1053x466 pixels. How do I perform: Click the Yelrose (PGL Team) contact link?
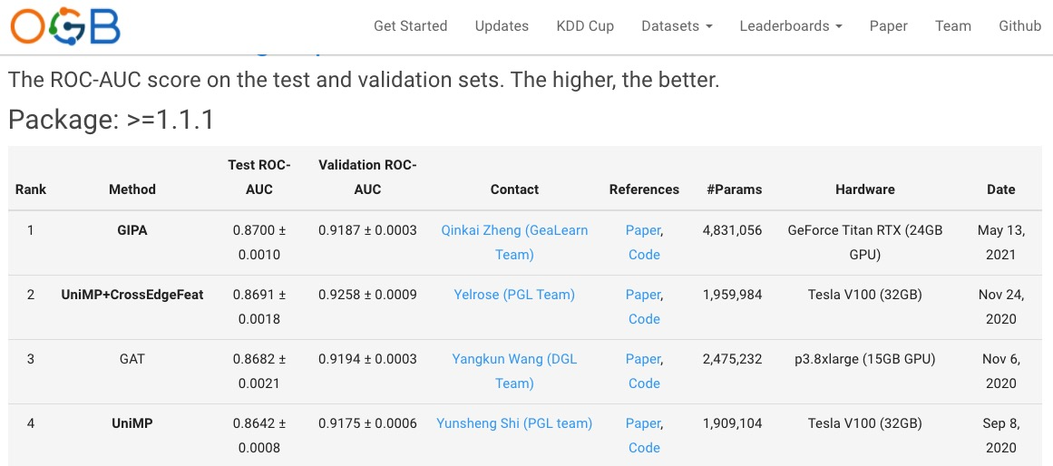tap(514, 295)
